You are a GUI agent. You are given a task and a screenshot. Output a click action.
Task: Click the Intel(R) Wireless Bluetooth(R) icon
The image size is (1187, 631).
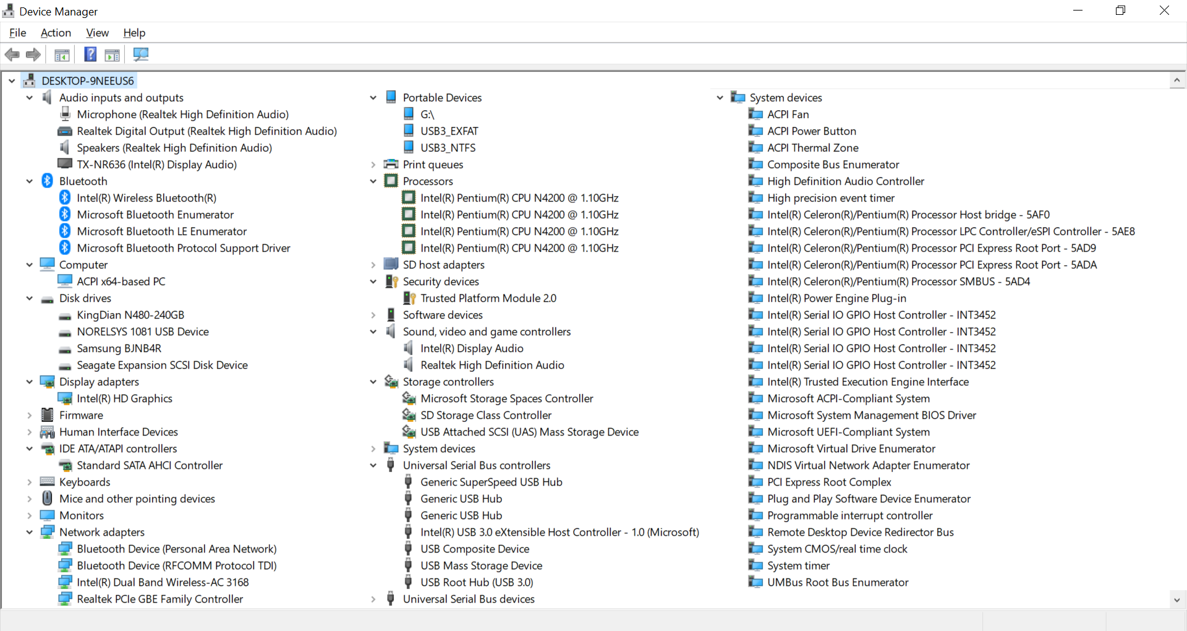[x=65, y=197]
